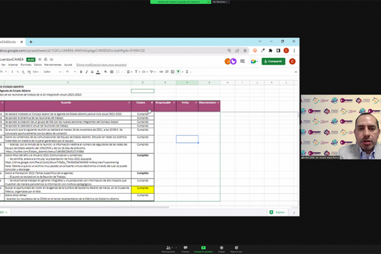381x254 pixels.
Task: Open the Chrome three-dot menu
Action: click(x=294, y=51)
